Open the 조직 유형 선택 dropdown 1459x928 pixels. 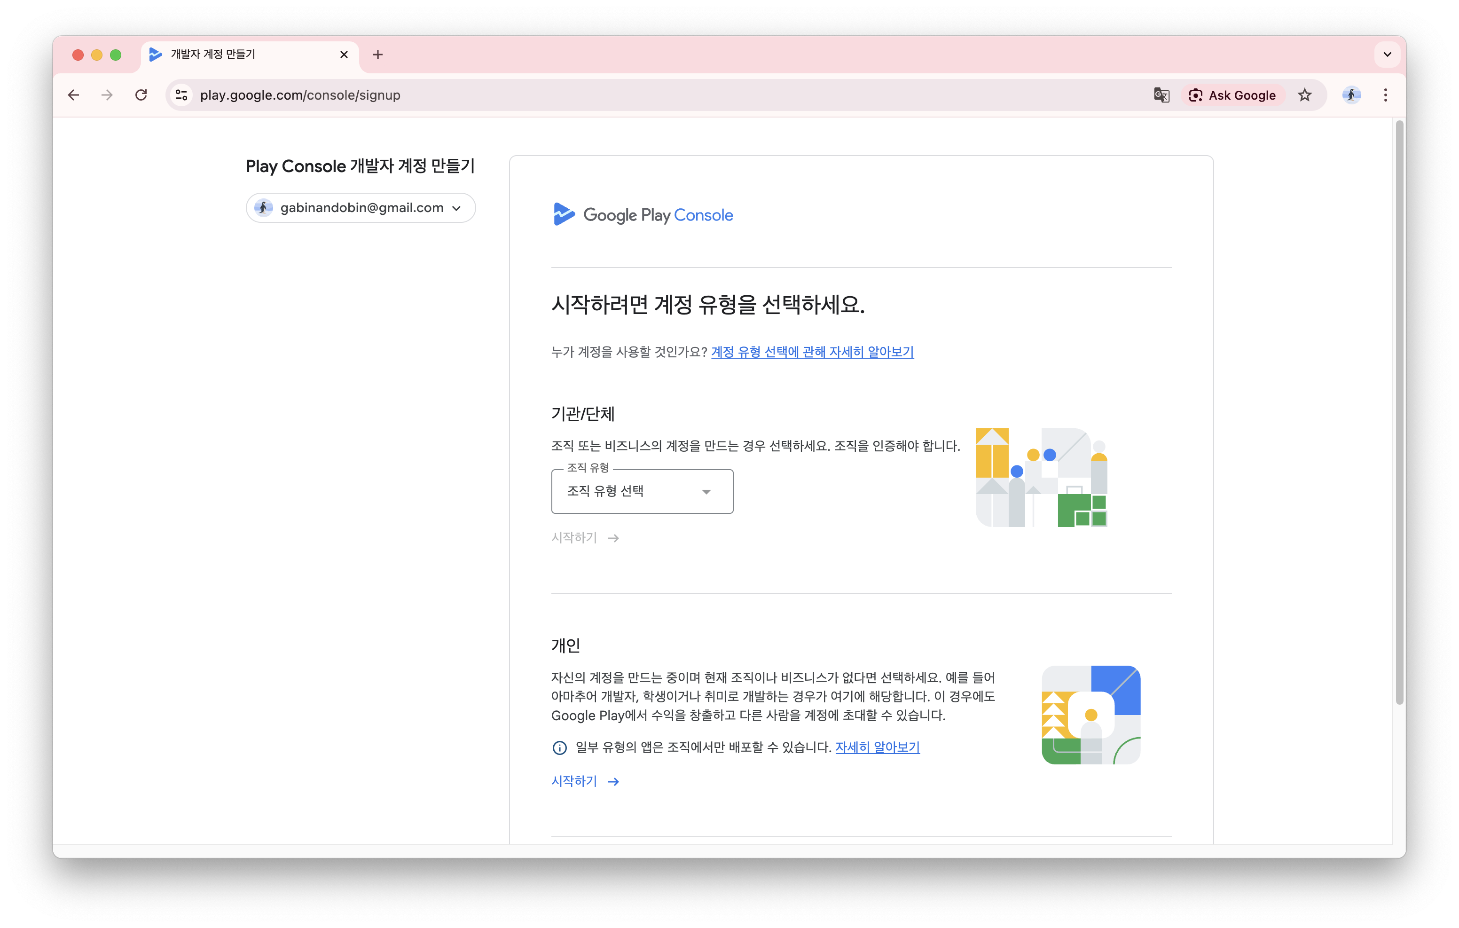(x=642, y=491)
